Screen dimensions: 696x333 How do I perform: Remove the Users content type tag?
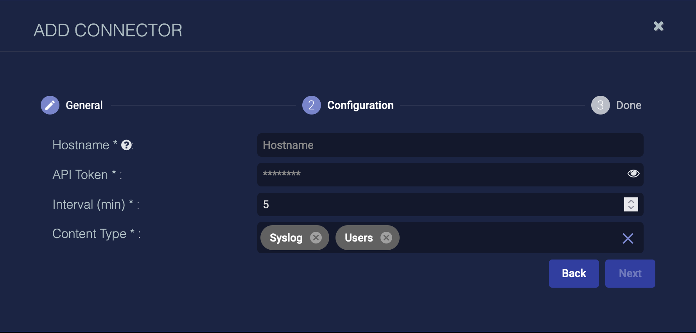386,238
